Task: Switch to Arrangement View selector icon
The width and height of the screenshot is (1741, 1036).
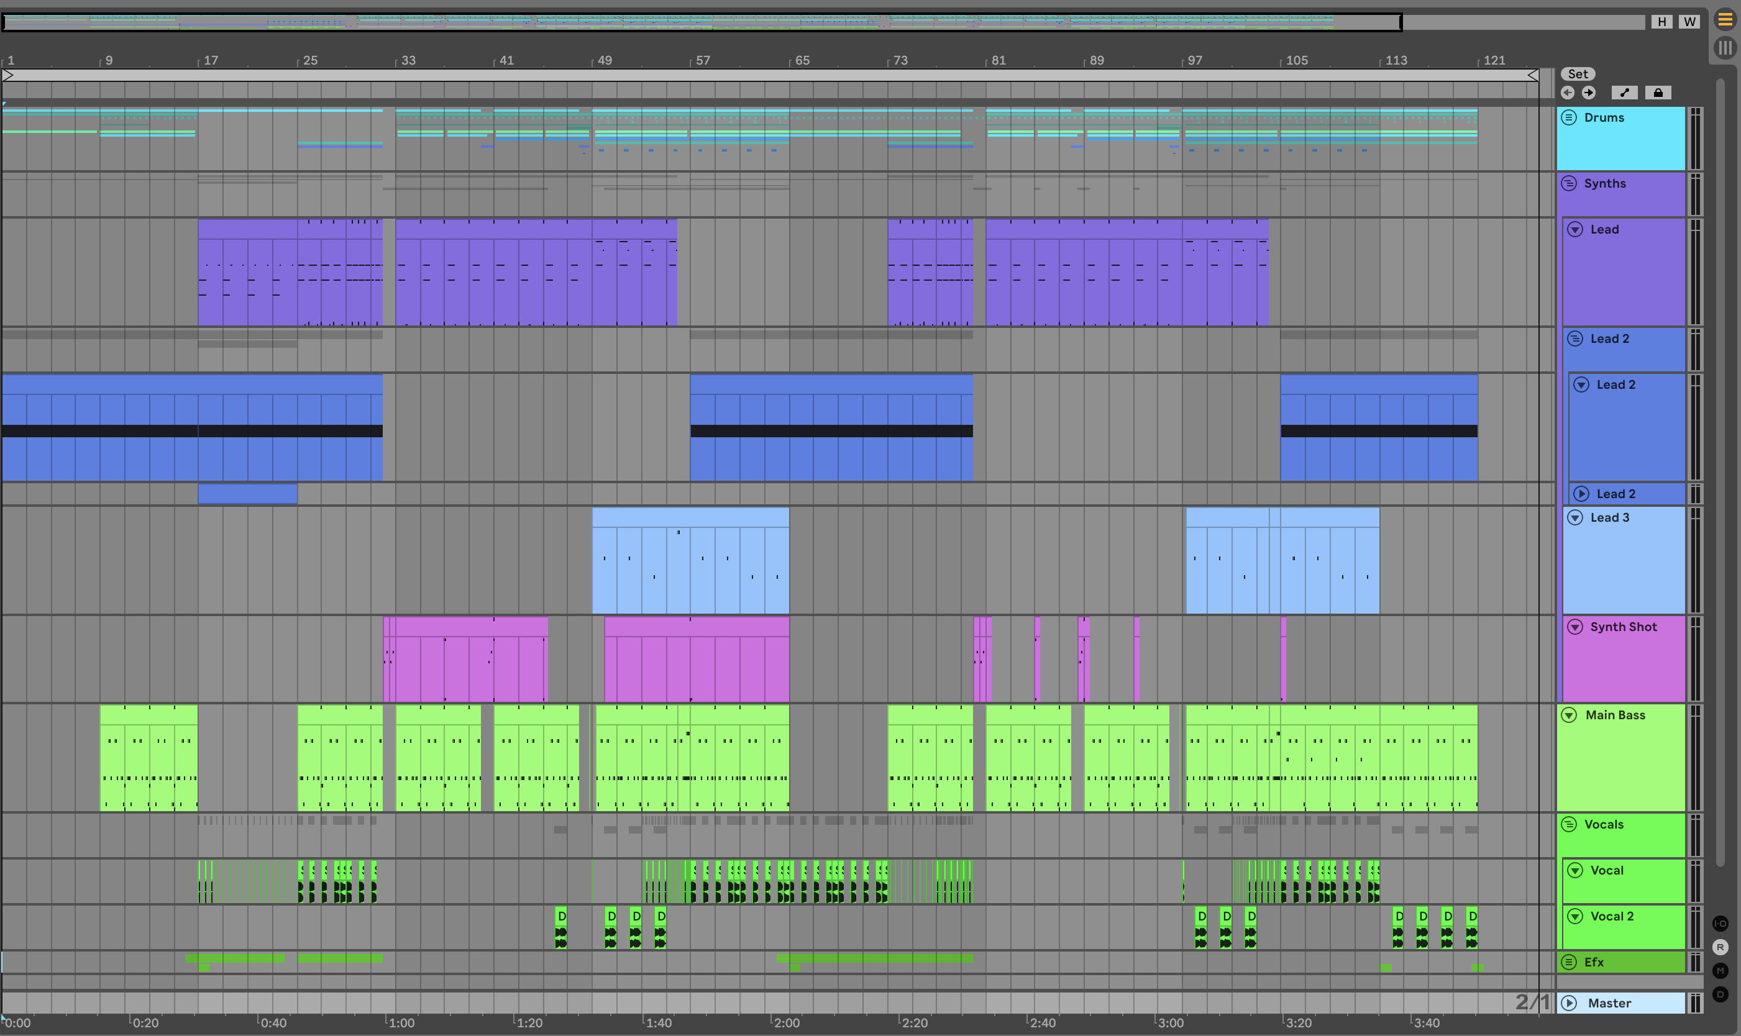Action: [x=1725, y=19]
